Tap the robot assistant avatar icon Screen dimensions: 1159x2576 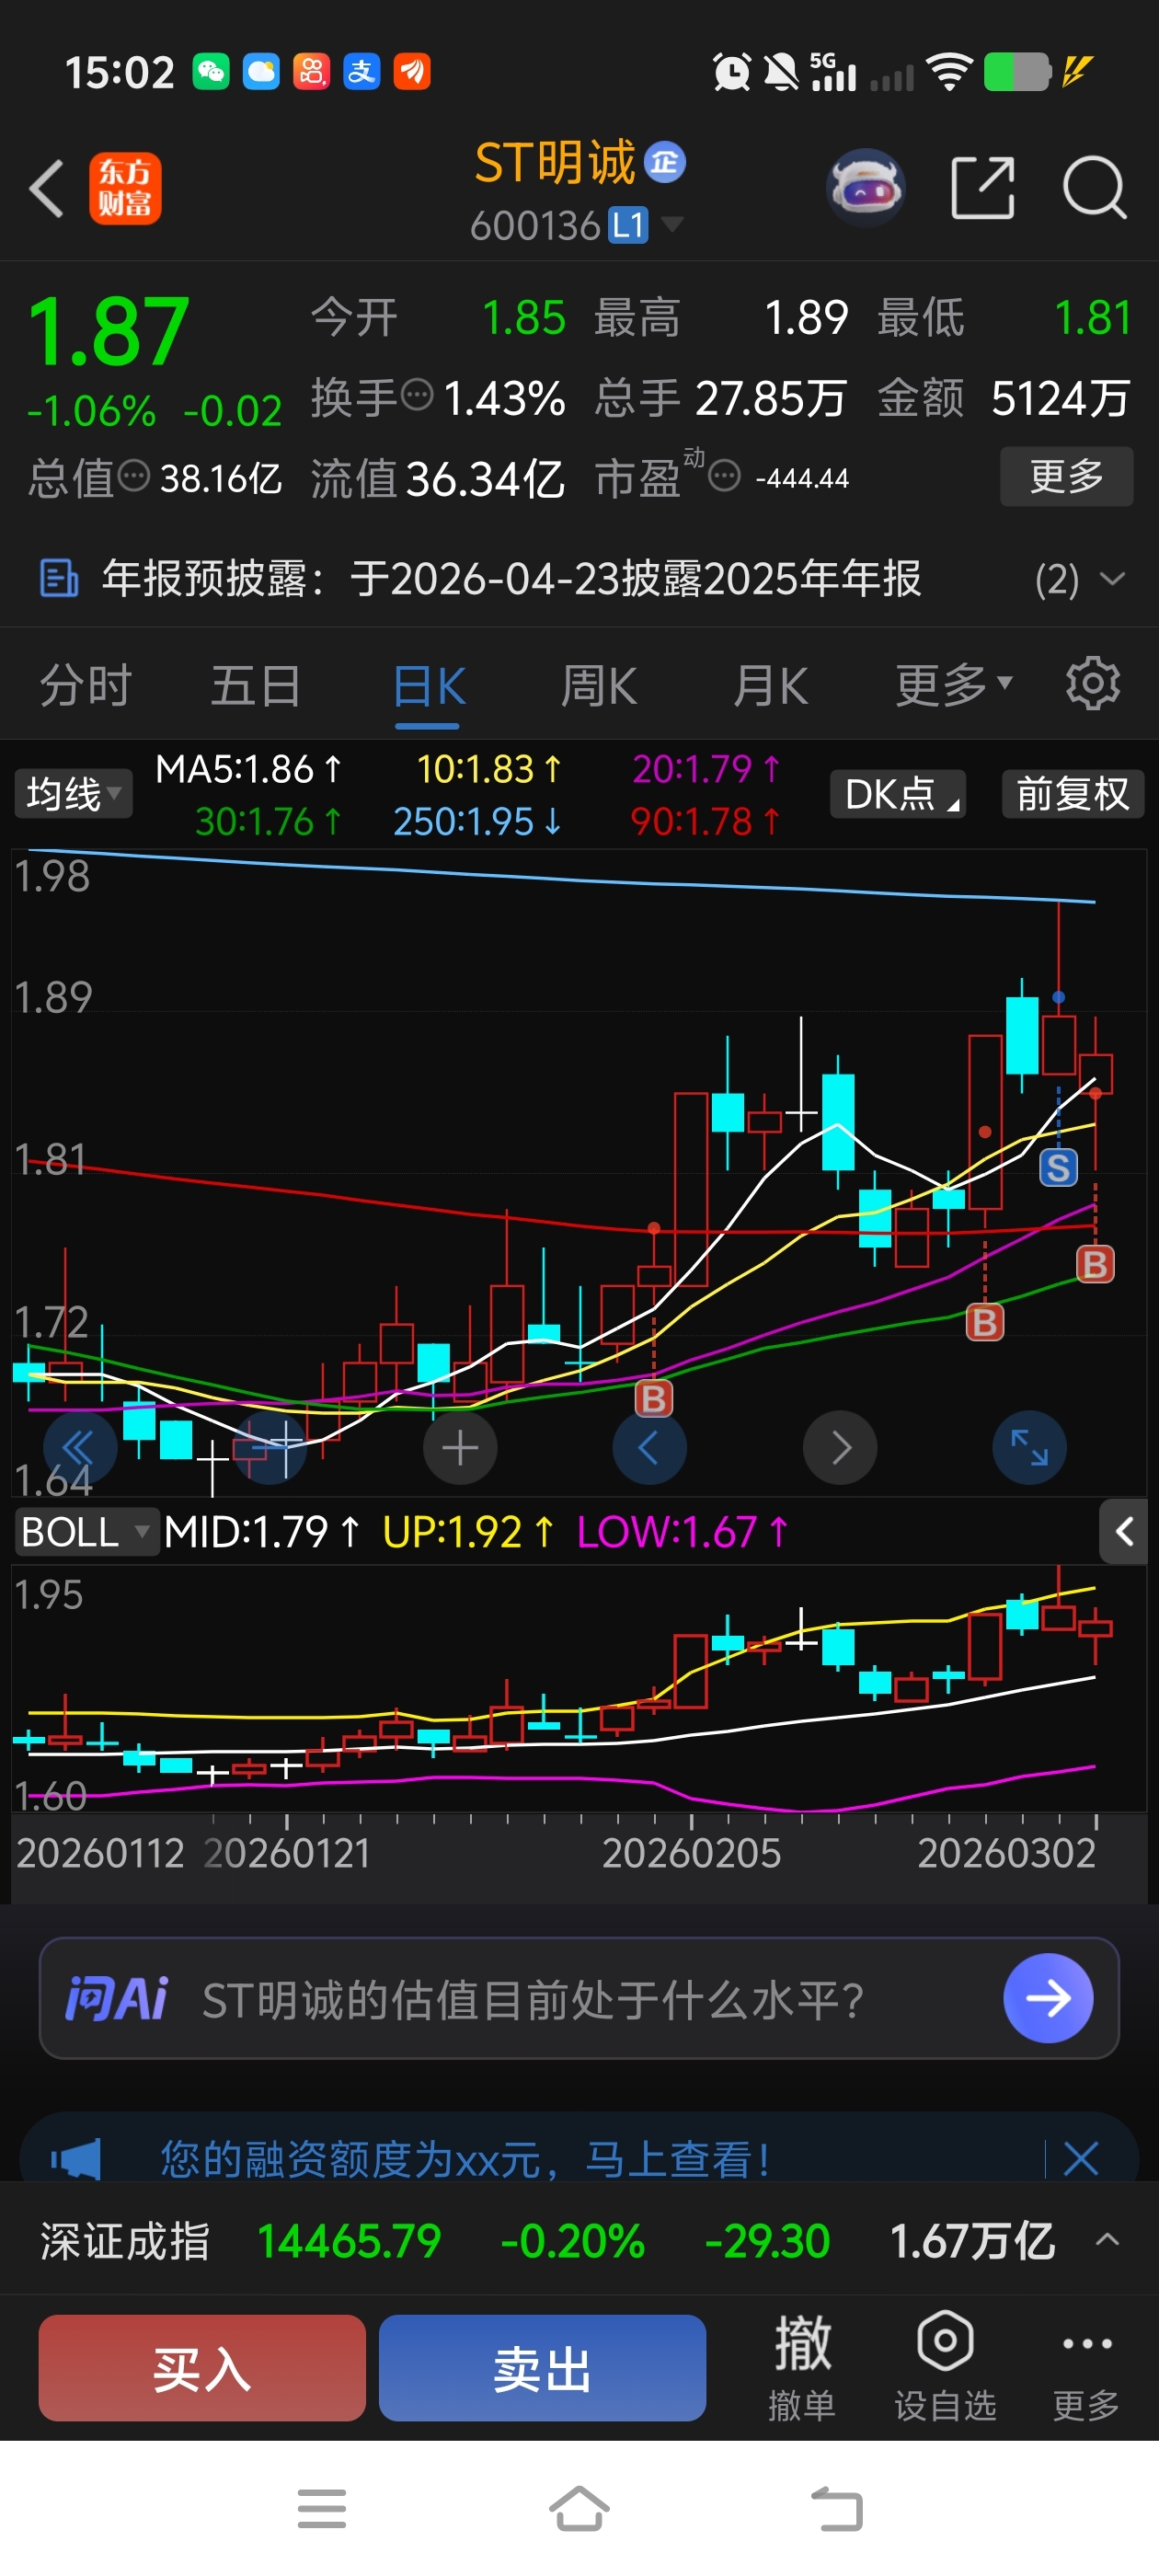(x=866, y=187)
